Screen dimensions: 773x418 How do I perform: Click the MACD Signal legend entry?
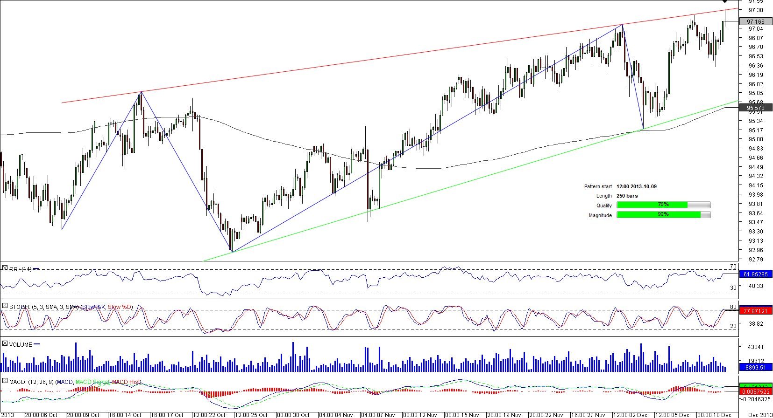pos(92,382)
